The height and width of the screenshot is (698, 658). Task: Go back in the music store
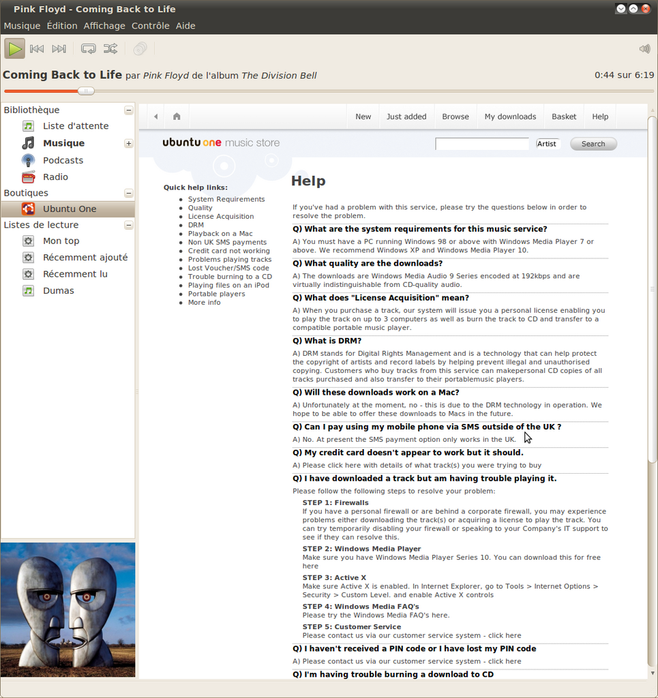pyautogui.click(x=155, y=117)
